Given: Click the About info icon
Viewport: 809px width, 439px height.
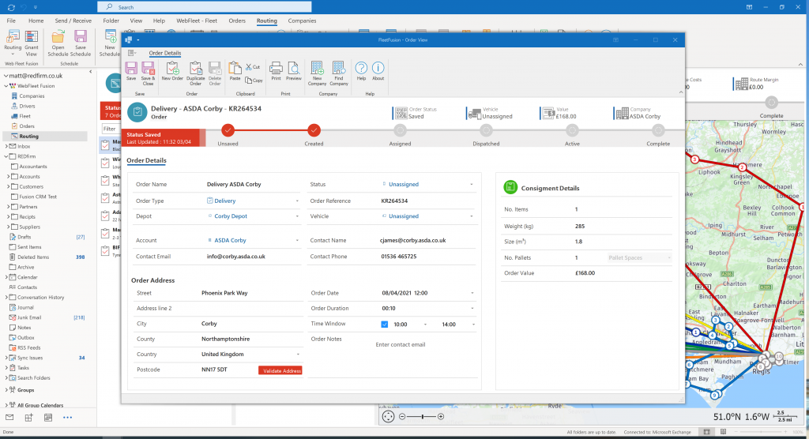Looking at the screenshot, I should pyautogui.click(x=378, y=70).
